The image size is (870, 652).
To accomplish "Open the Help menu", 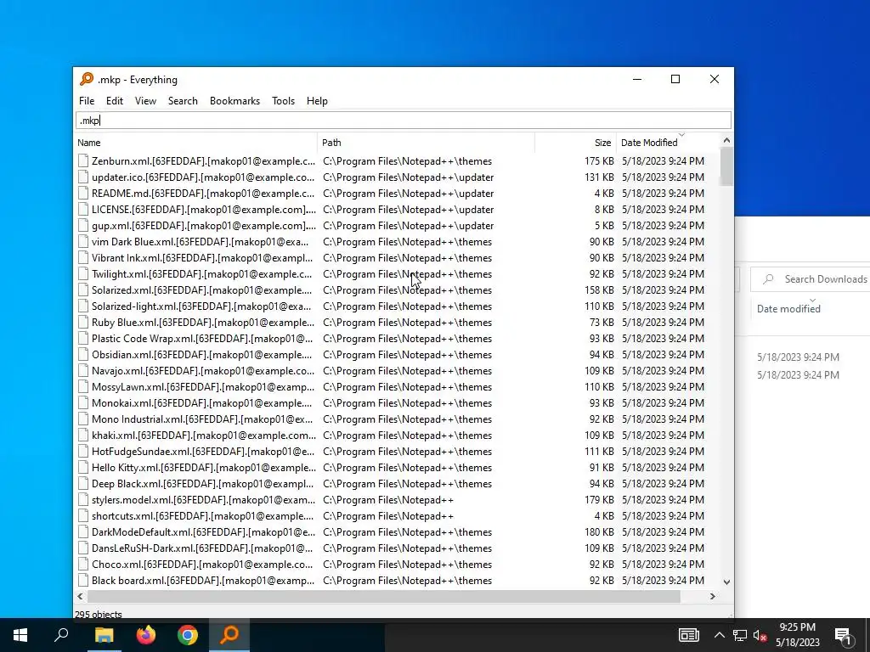I will click(317, 101).
